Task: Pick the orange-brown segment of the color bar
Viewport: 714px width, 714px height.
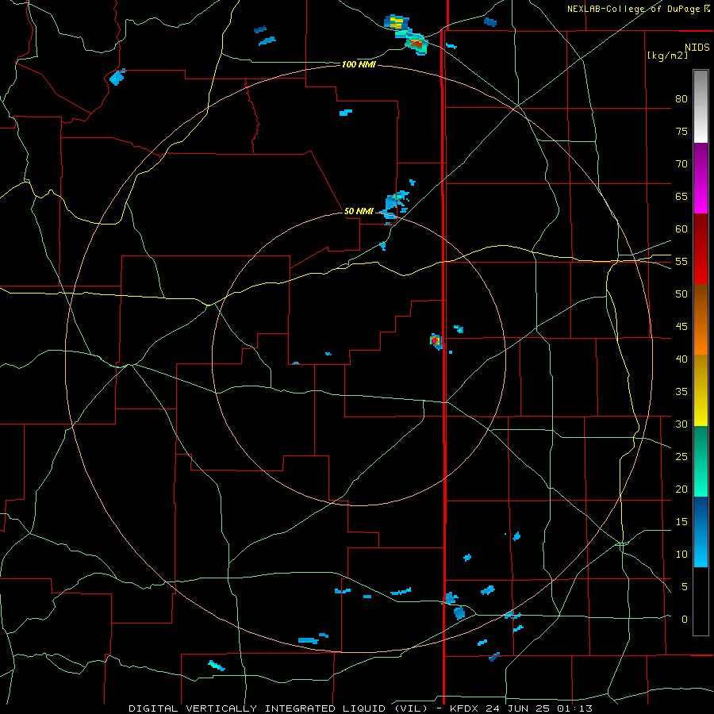Action: pyautogui.click(x=701, y=319)
